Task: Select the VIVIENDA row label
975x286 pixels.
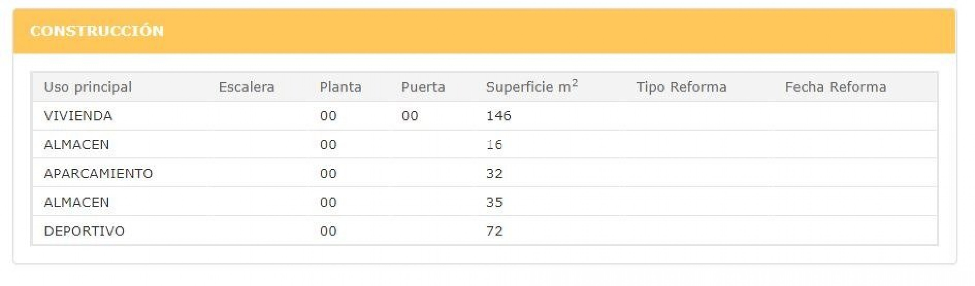Action: pos(78,116)
